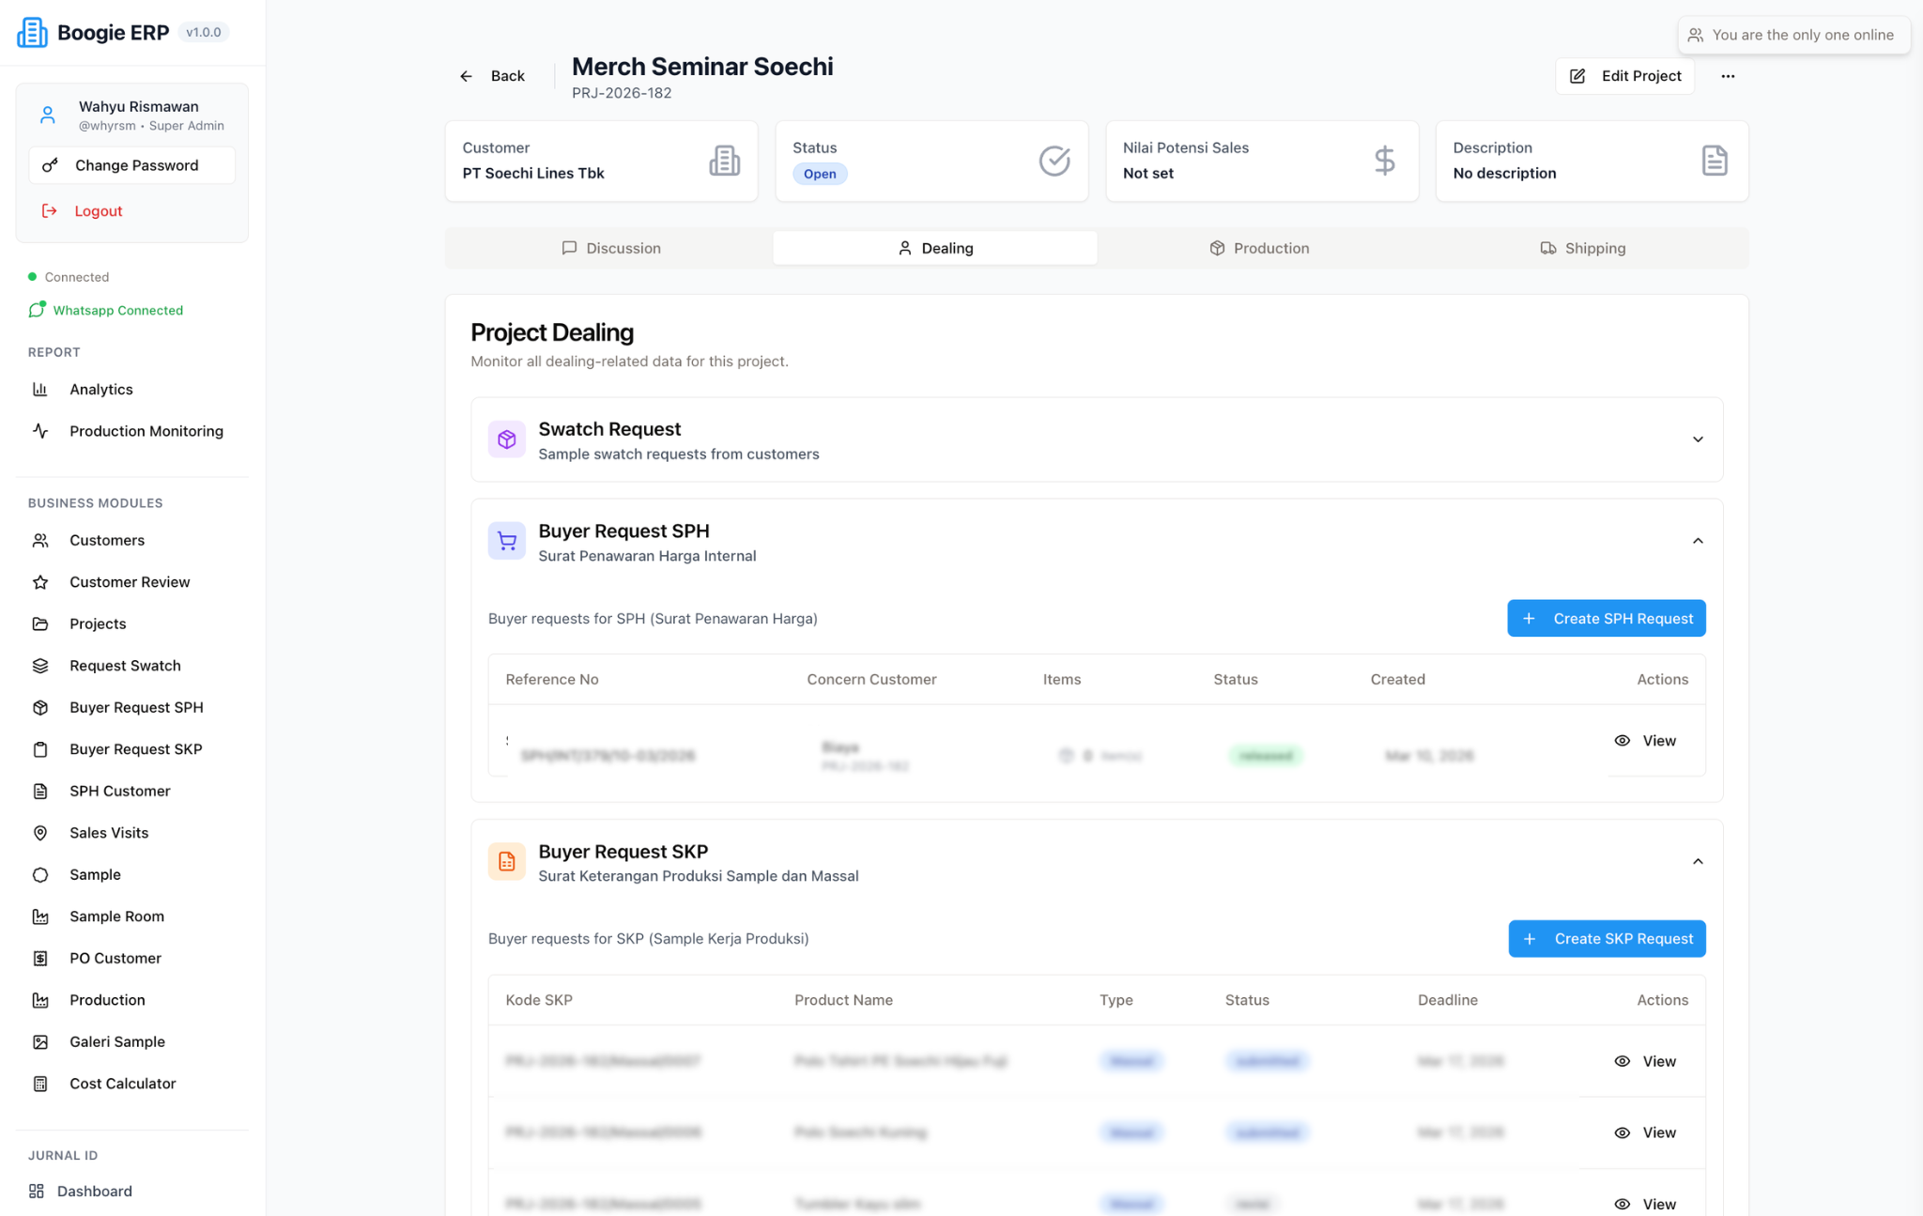View the first SKP row via eye icon
The width and height of the screenshot is (1923, 1216).
1622,1061
